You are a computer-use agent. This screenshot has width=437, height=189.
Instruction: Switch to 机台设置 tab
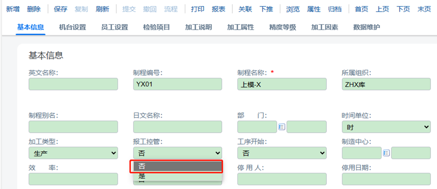click(x=72, y=27)
